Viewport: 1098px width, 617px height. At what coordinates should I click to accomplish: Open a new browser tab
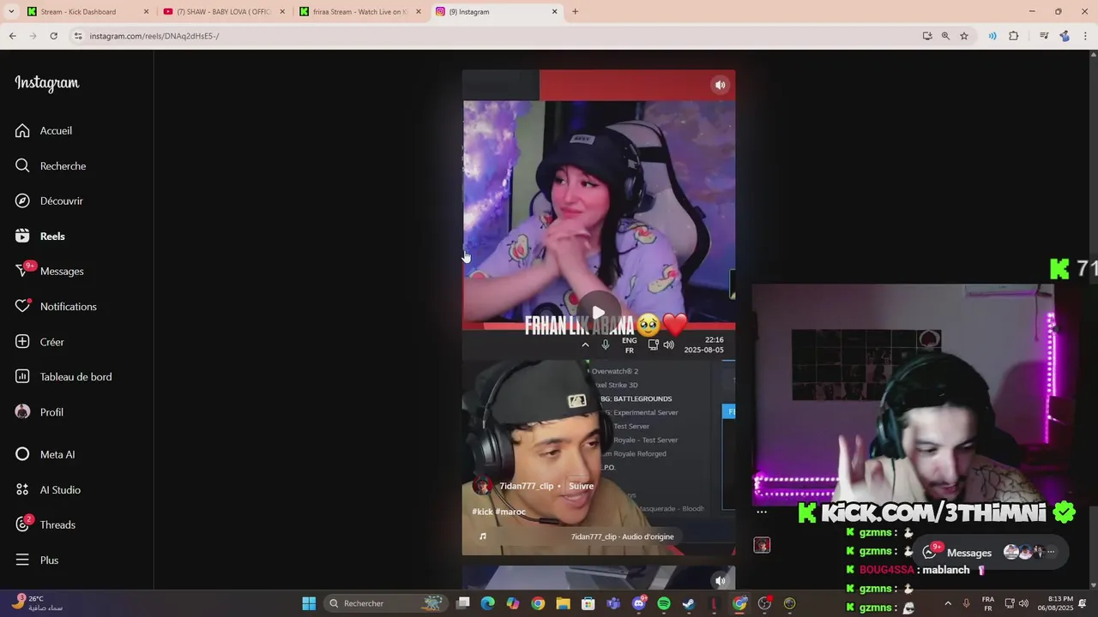pos(575,12)
